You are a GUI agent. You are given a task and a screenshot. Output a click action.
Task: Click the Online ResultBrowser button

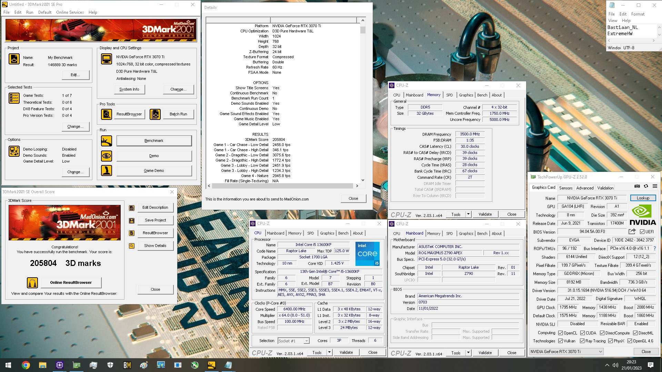[71, 283]
